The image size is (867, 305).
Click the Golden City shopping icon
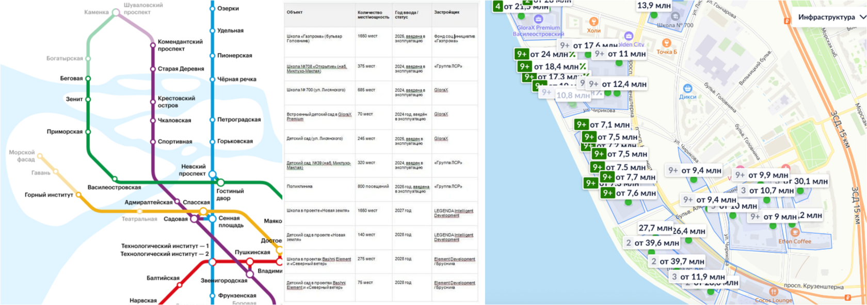628,36
